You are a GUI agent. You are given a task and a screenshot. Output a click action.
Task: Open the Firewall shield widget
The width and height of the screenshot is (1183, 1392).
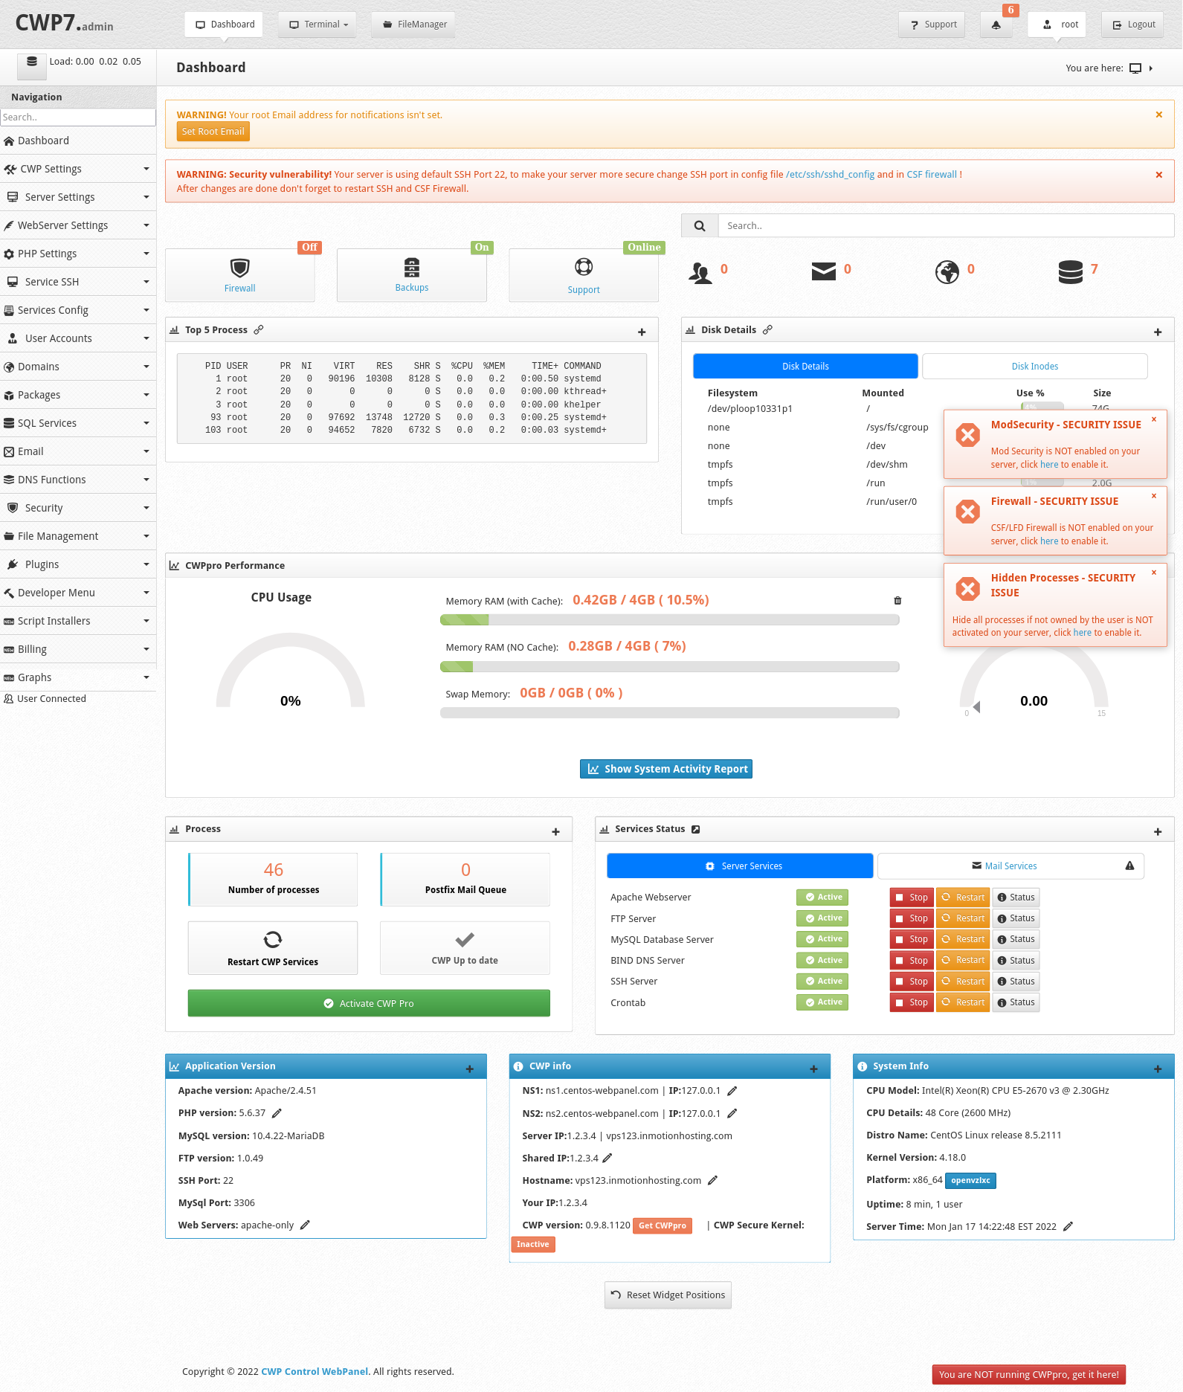tap(239, 267)
